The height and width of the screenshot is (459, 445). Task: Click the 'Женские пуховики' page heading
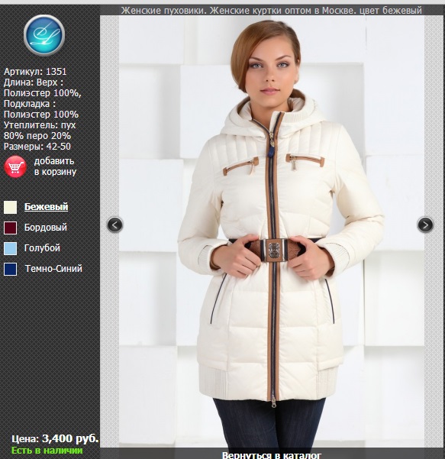tap(272, 11)
